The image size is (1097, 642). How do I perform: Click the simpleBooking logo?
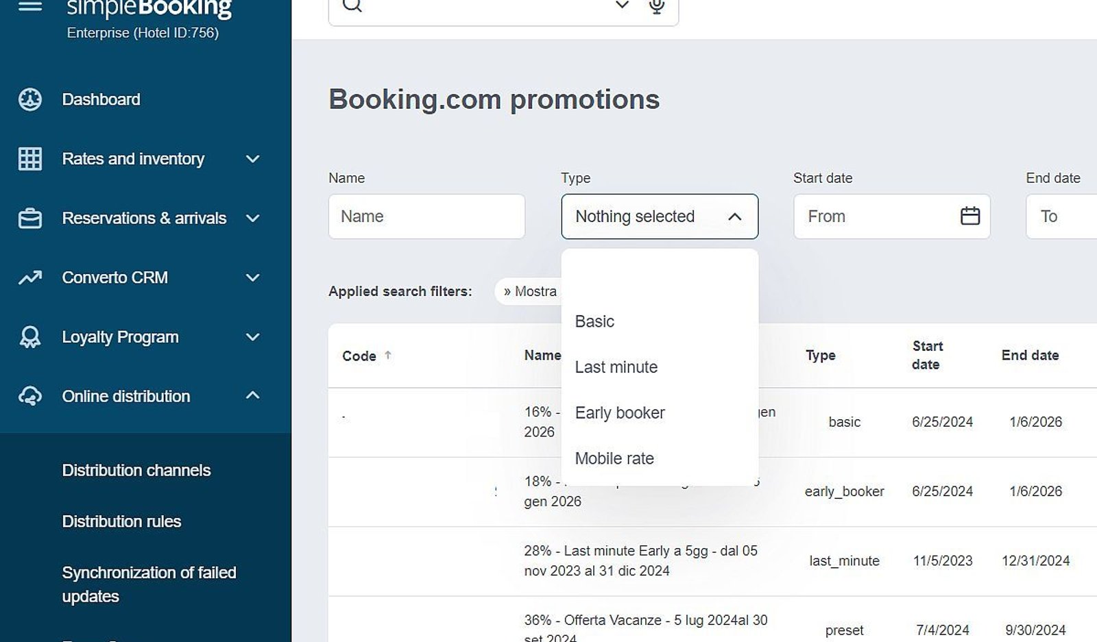pos(149,9)
